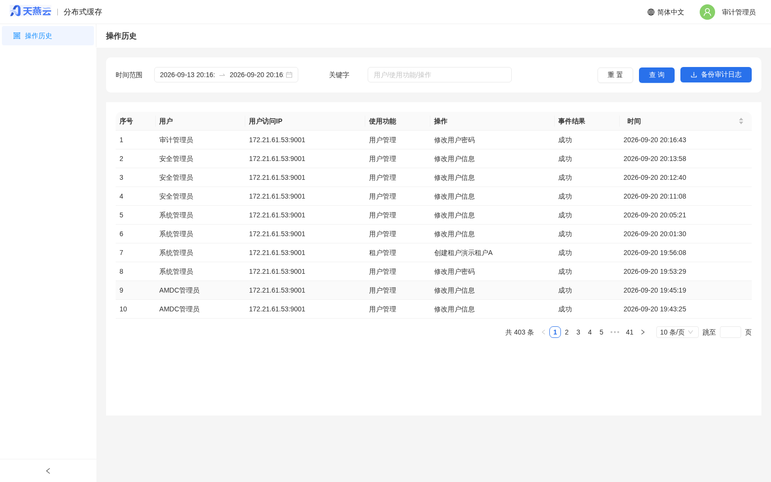Click the 查询 button
771x482 pixels.
pyautogui.click(x=656, y=75)
